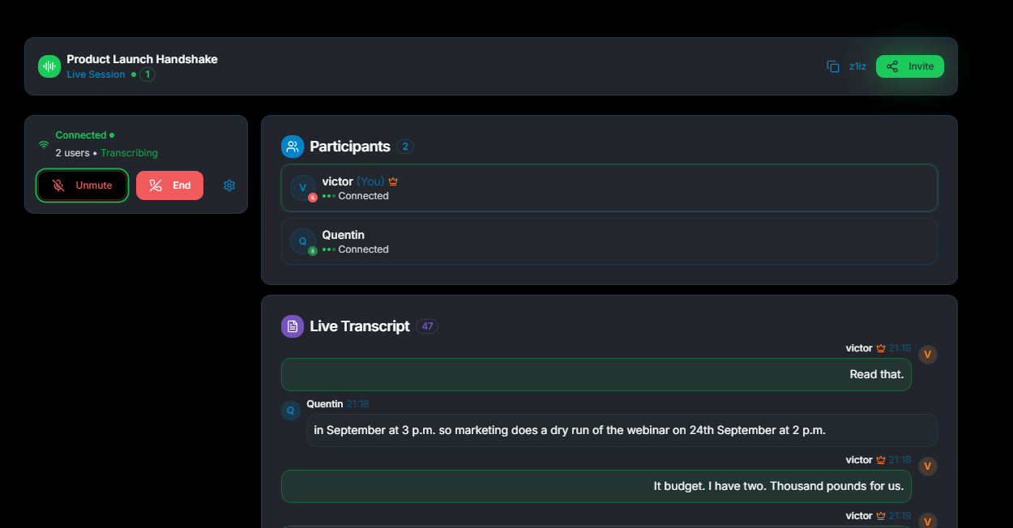Open the Invite share dialog

pyautogui.click(x=910, y=66)
